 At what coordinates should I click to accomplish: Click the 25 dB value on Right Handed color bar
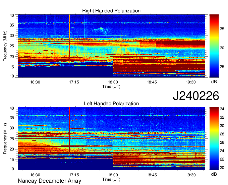222,67
